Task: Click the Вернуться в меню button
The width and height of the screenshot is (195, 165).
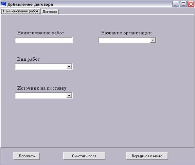Action: pyautogui.click(x=147, y=156)
